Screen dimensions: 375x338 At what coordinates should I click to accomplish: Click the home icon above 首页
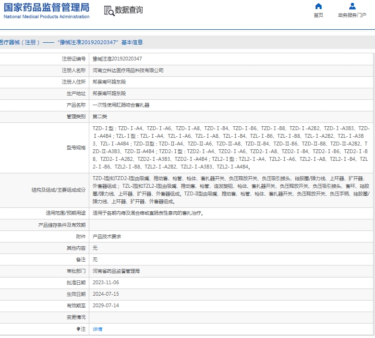(x=318, y=6)
